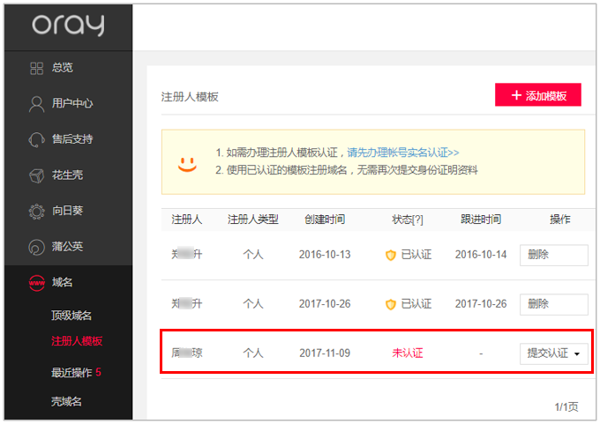This screenshot has height=424, width=600.
Task: Click the yellow smiley face icon
Action: 187,162
